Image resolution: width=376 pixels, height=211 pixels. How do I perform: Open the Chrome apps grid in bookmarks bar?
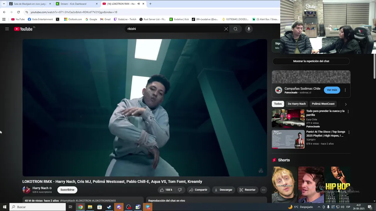[x=4, y=19]
